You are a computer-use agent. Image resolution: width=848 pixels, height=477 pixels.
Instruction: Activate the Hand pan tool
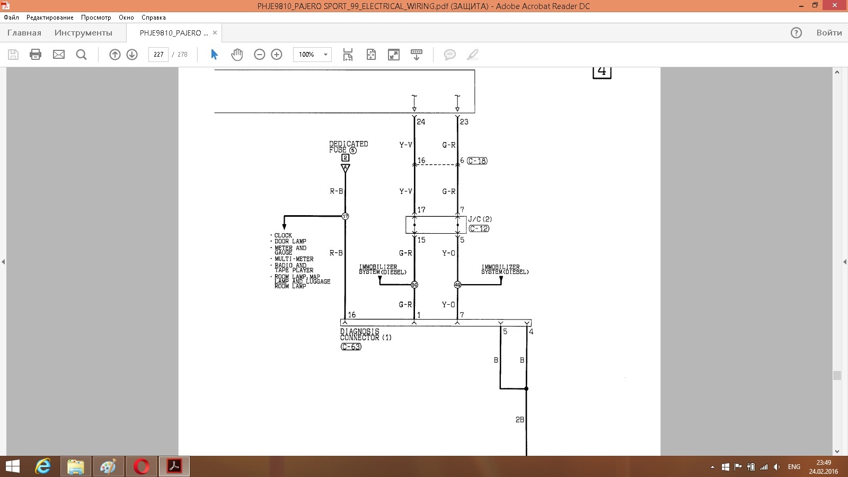point(237,55)
